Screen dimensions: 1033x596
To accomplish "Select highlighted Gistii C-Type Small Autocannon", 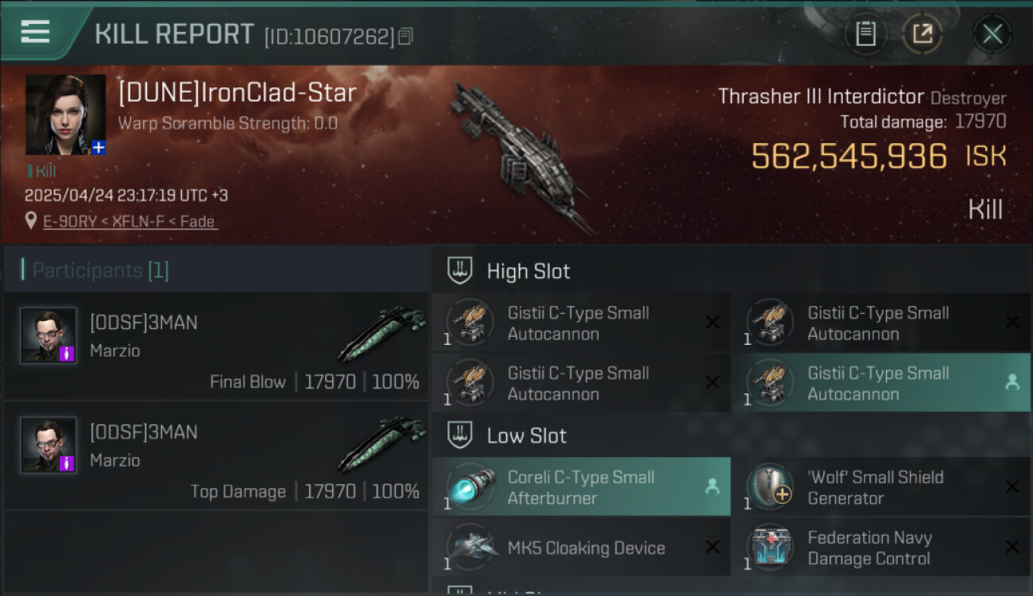I will point(880,383).
